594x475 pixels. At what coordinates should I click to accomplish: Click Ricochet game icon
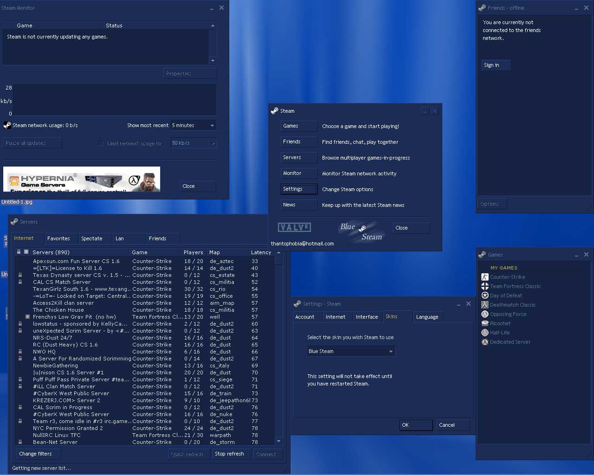485,323
